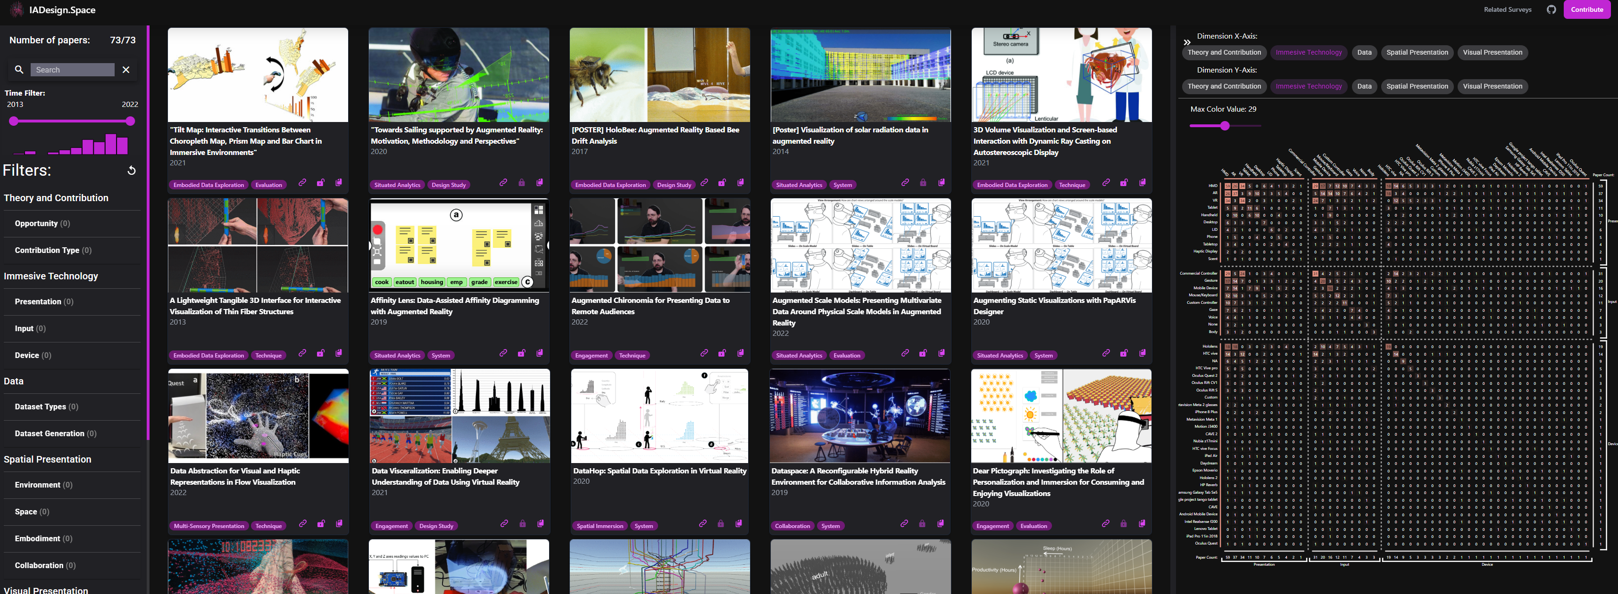Click the IADesign.Space logo title
1618x594 pixels.
pyautogui.click(x=62, y=10)
